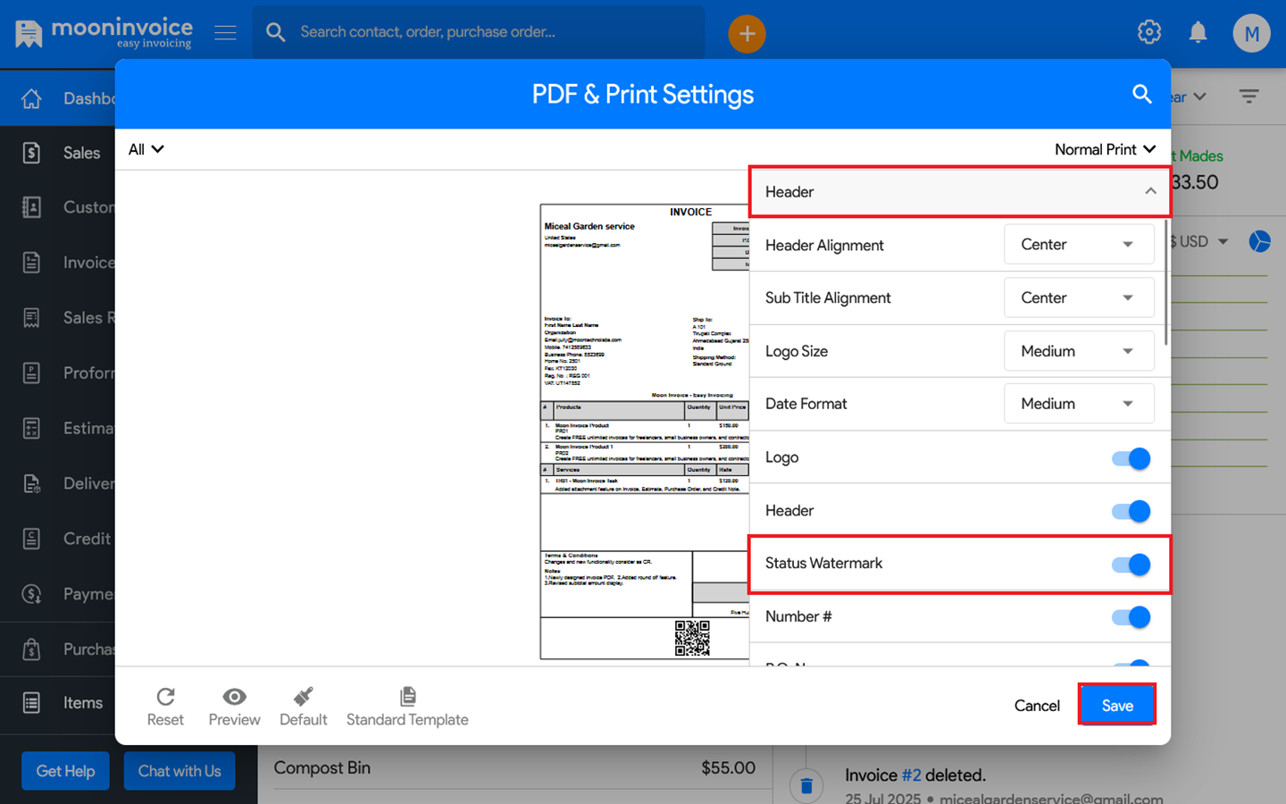
Task: Open the settings gear icon
Action: pos(1149,32)
